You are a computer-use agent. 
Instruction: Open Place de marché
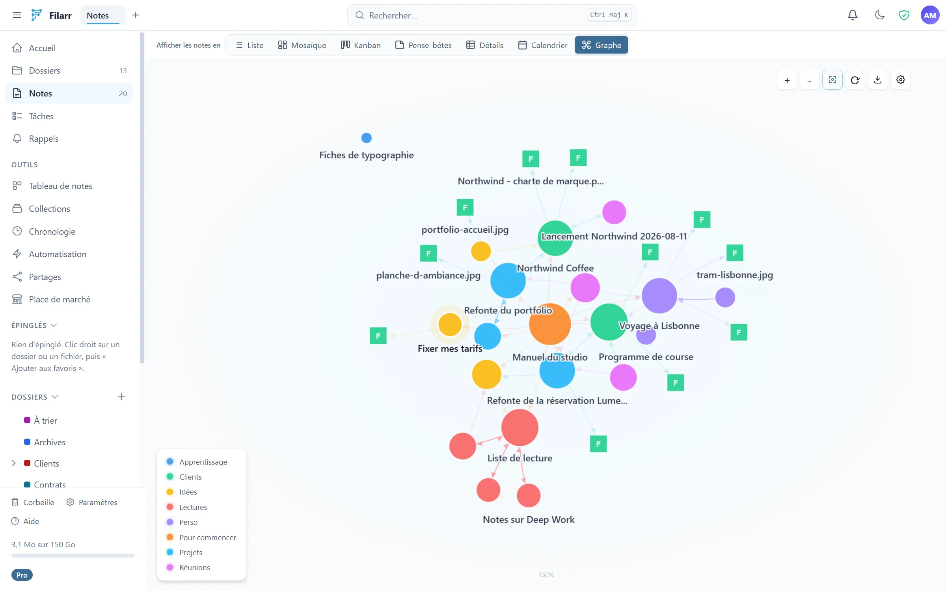[69, 299]
